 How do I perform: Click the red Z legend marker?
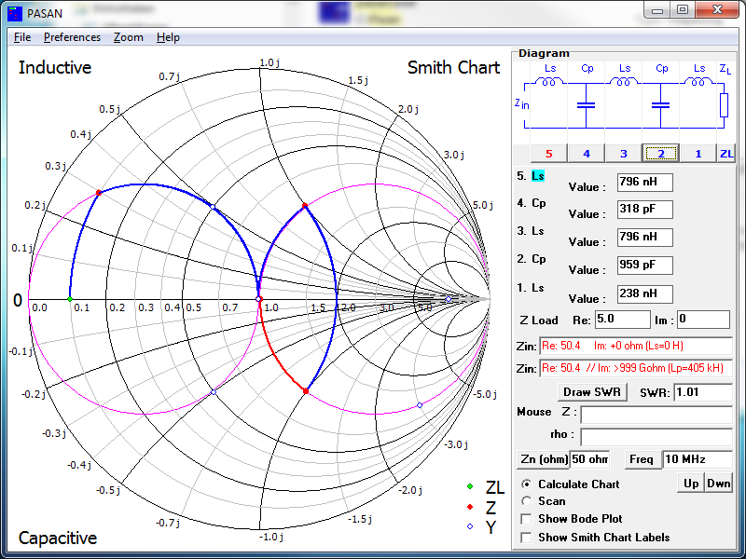click(x=470, y=507)
